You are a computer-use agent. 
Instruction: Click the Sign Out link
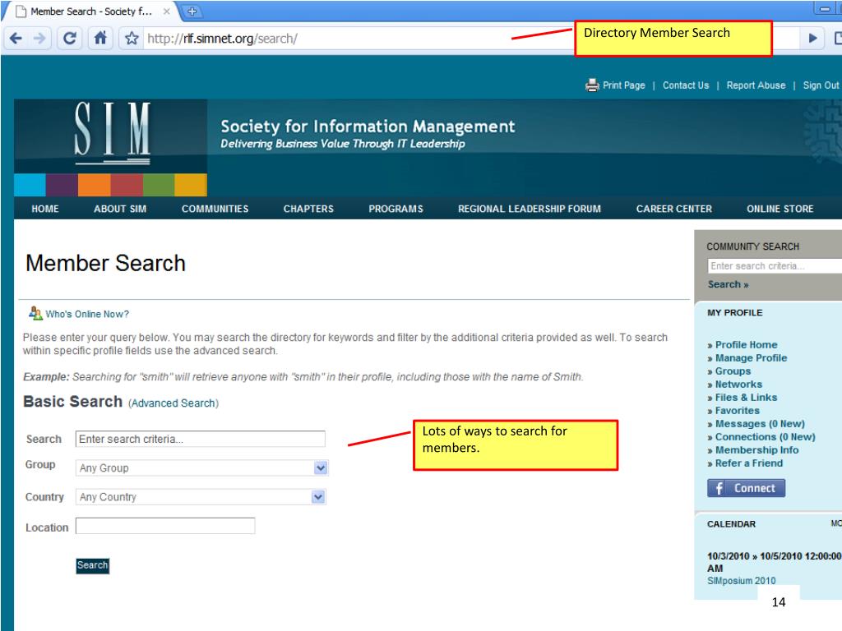(x=821, y=85)
